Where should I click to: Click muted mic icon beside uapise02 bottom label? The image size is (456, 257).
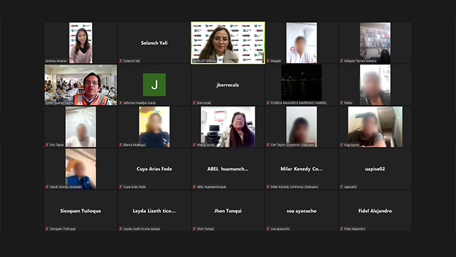[341, 187]
